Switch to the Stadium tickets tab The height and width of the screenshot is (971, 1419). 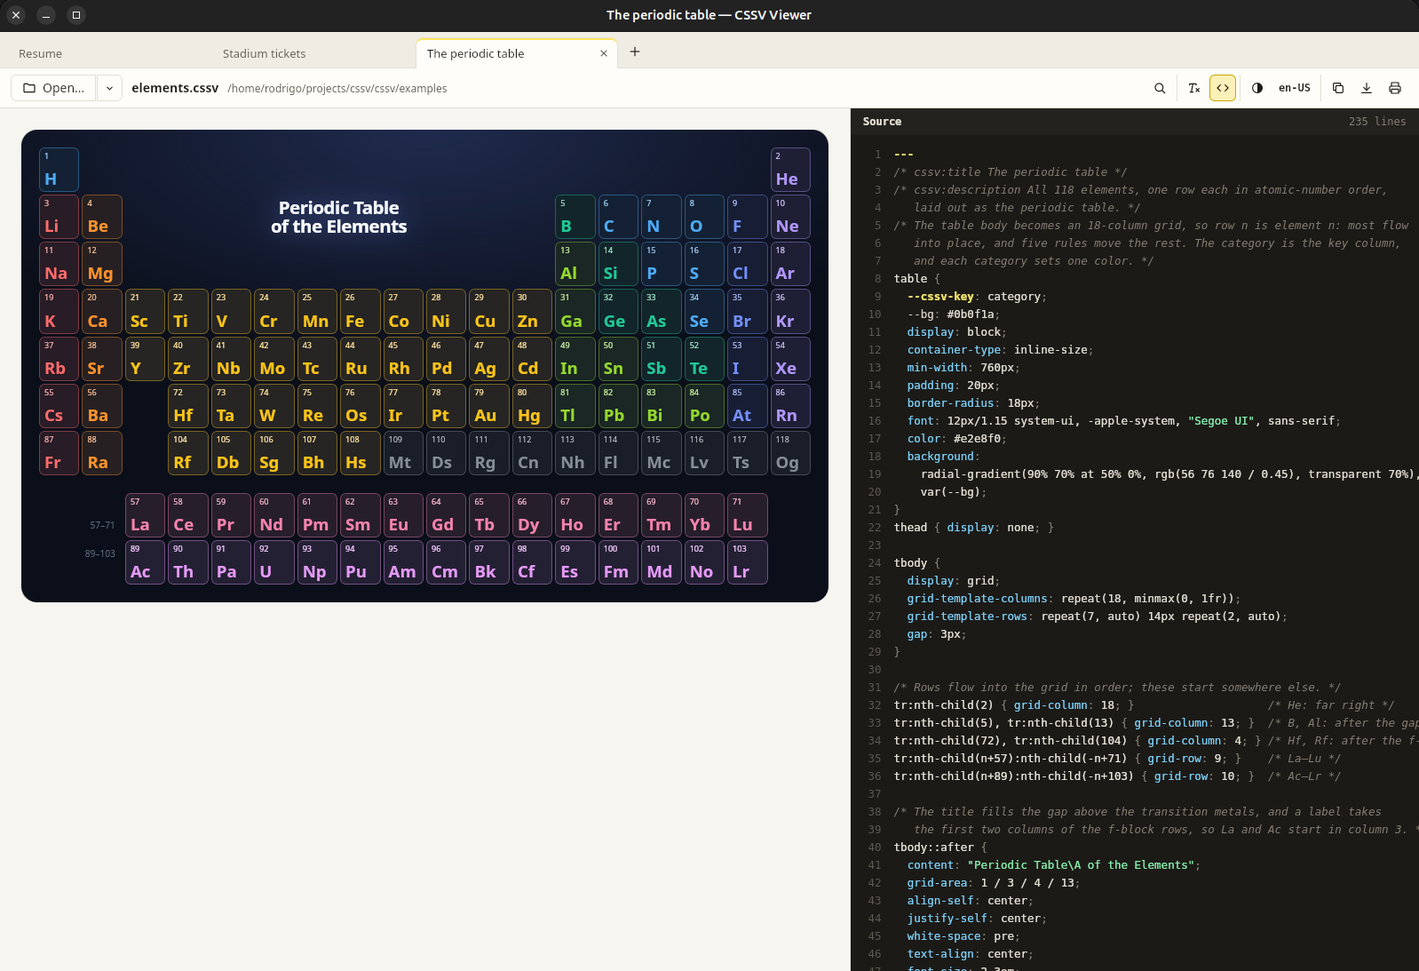click(264, 53)
